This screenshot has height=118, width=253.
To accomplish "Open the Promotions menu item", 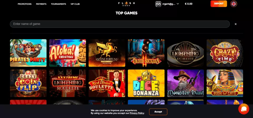I will tap(25, 4).
